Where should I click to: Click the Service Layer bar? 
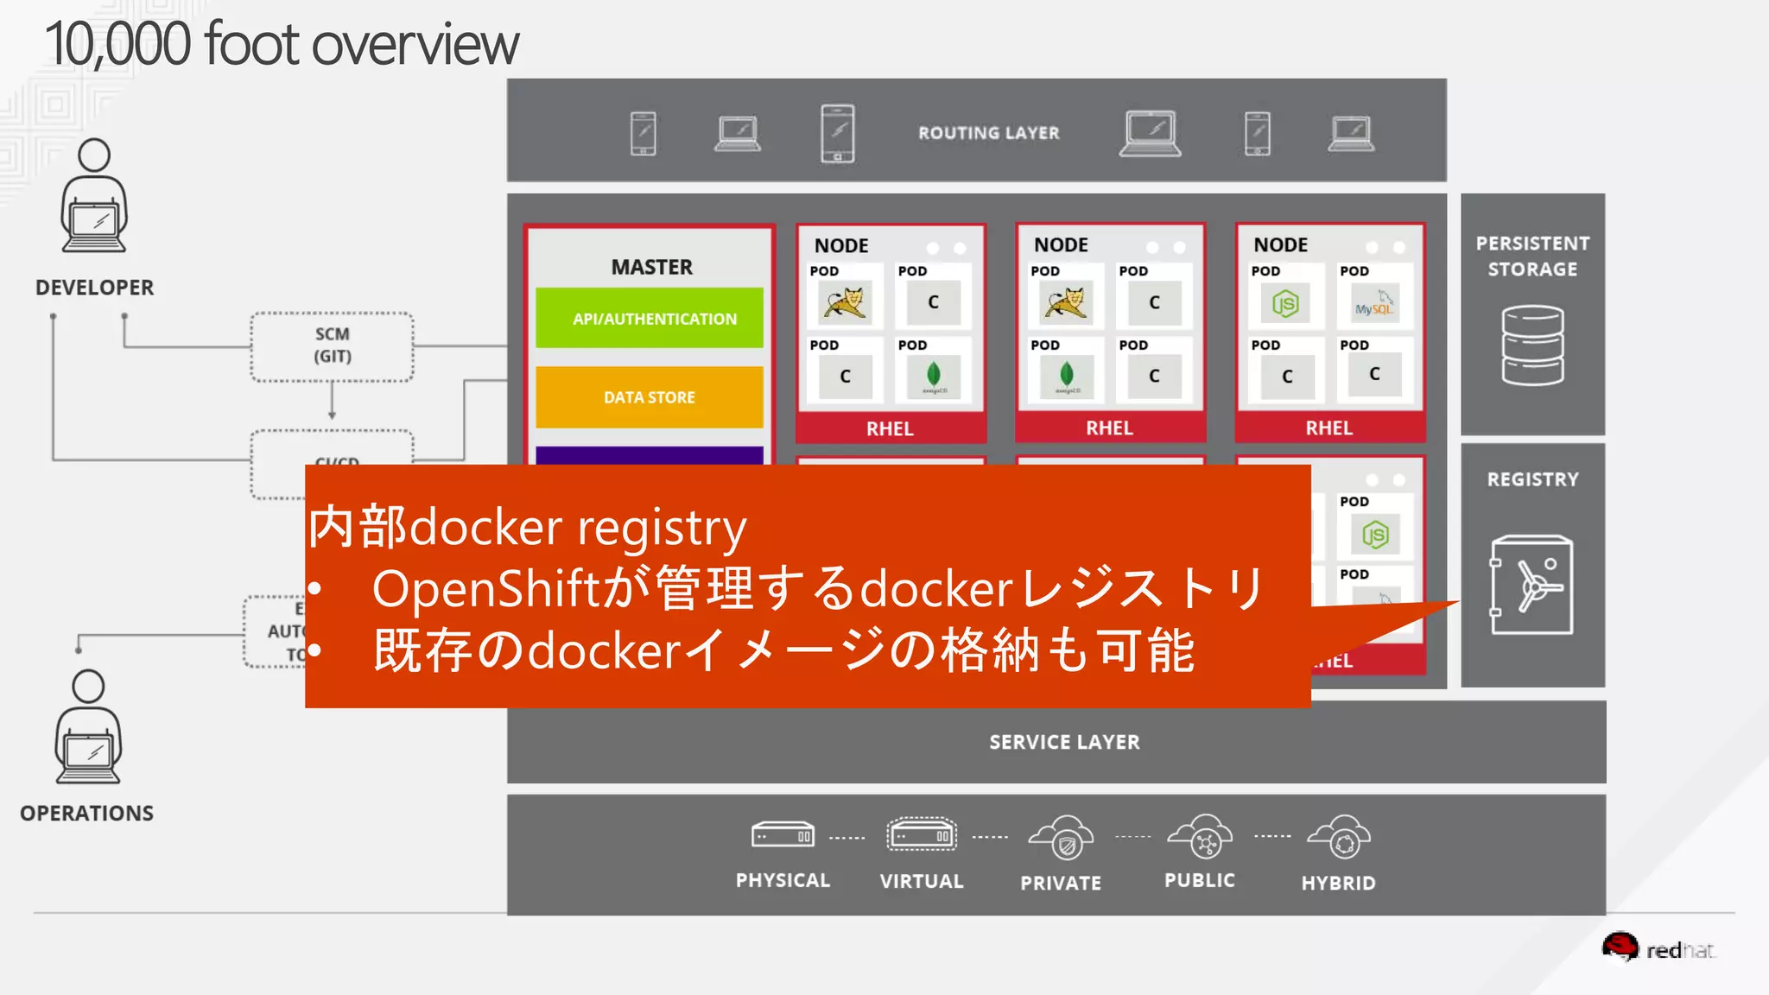pyautogui.click(x=1063, y=742)
